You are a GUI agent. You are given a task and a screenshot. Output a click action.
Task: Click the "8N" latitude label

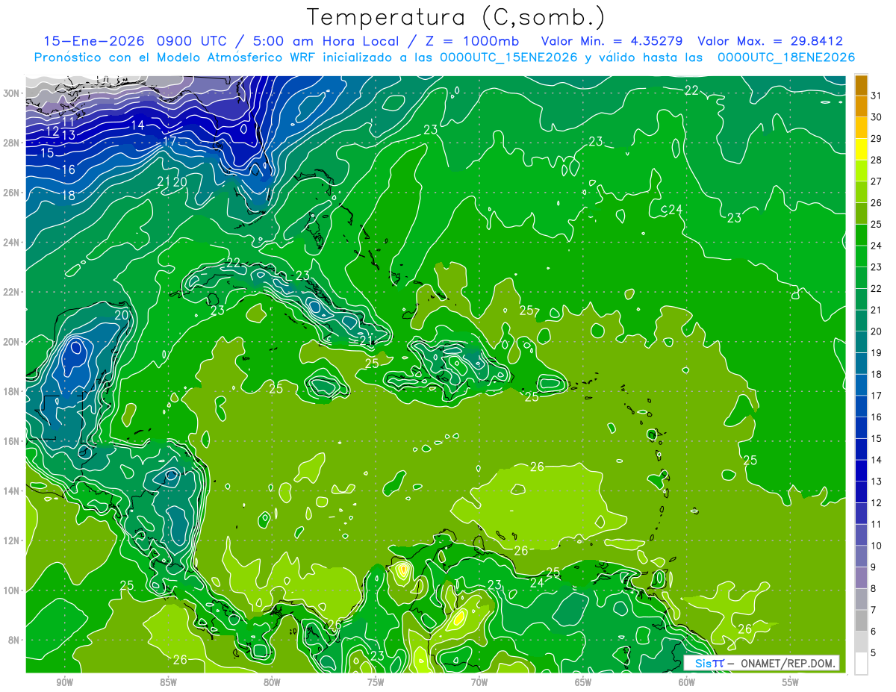click(15, 640)
